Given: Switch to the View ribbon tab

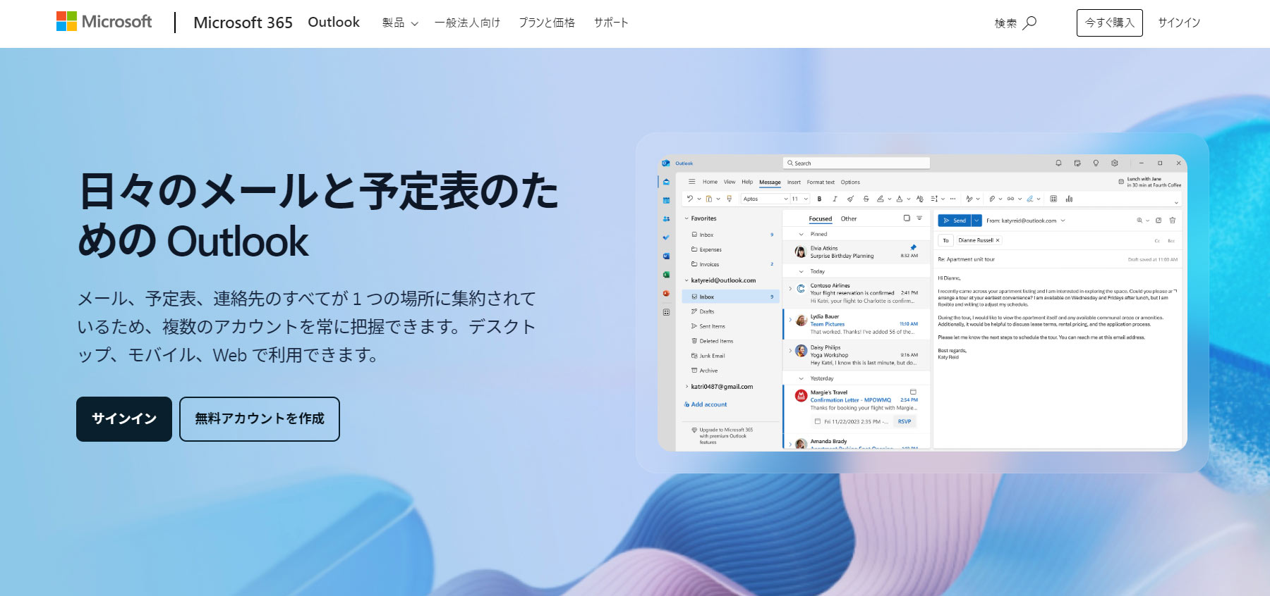Looking at the screenshot, I should tap(730, 182).
